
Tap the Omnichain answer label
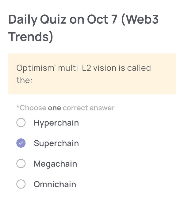point(55,184)
